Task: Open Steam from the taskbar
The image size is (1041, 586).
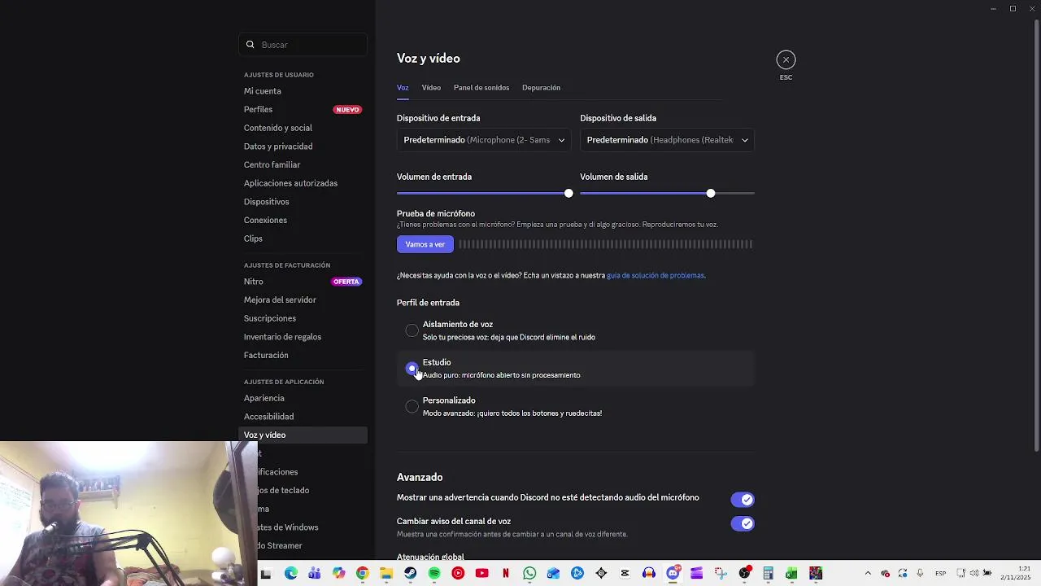Action: [411, 574]
